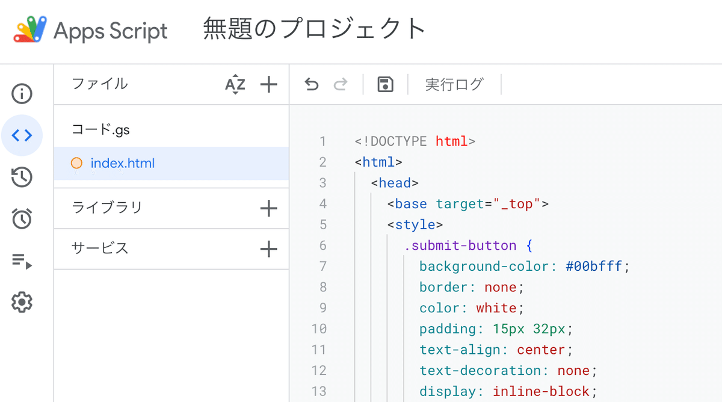Select the index.html file
Screen dimensions: 722x402
click(x=123, y=163)
